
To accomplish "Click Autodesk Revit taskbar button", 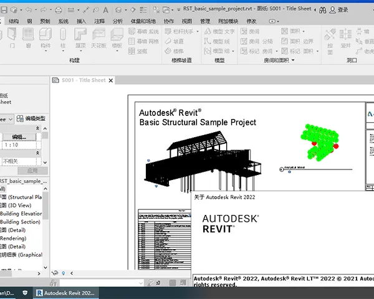I will coord(66,293).
